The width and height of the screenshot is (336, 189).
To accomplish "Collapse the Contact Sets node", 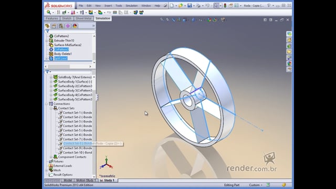I will point(51,108).
